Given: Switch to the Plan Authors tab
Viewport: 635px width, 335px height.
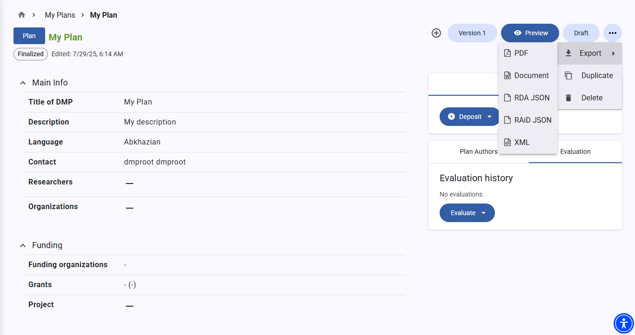Looking at the screenshot, I should [x=478, y=151].
